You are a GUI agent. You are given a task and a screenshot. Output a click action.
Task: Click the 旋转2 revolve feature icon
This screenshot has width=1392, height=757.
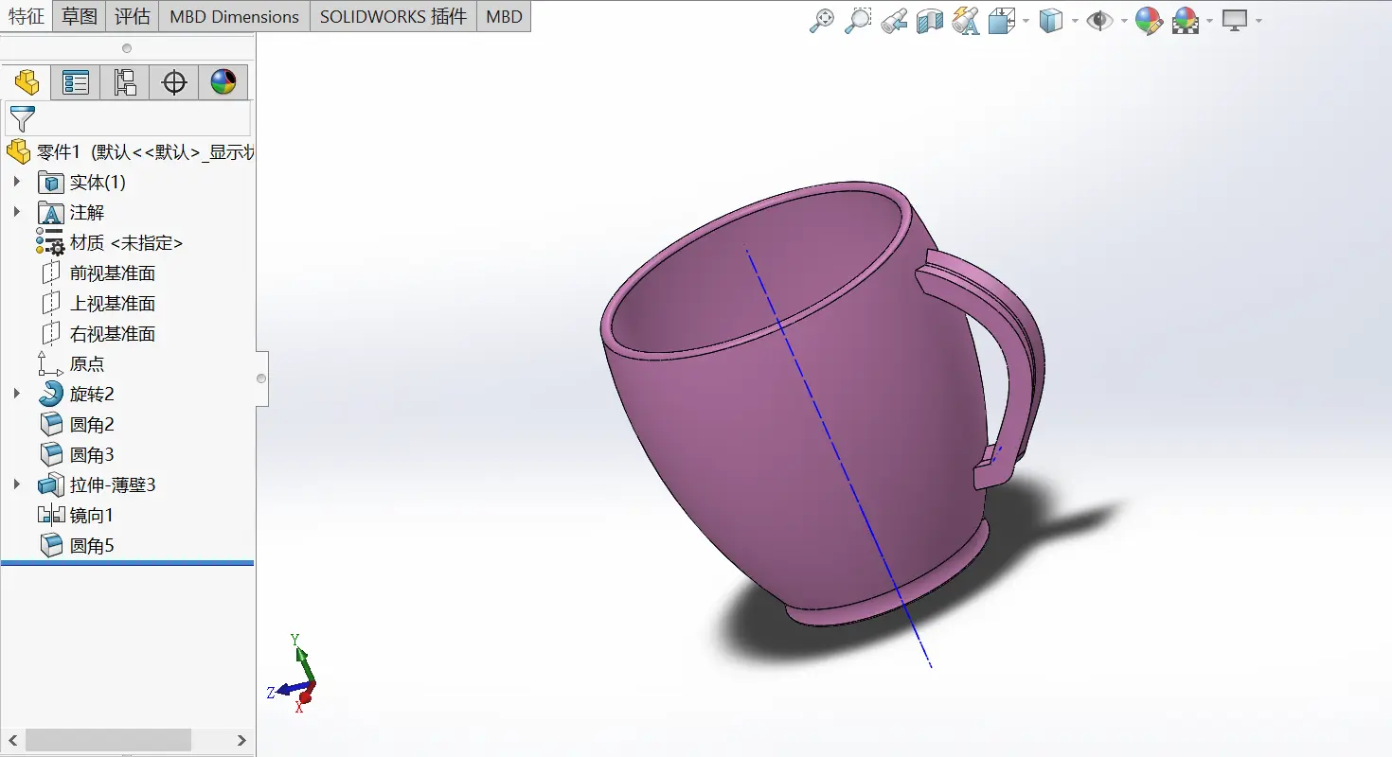point(50,394)
